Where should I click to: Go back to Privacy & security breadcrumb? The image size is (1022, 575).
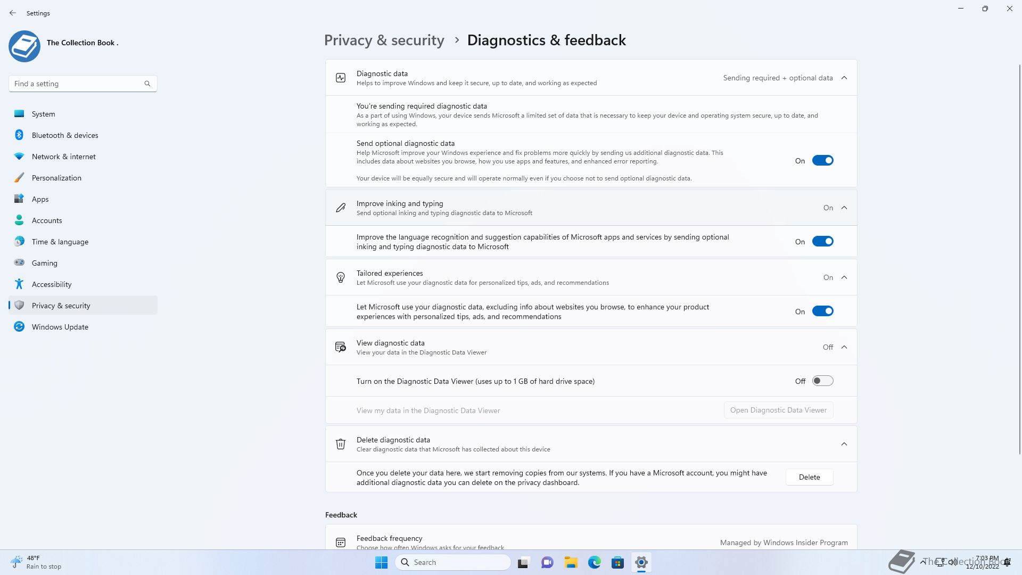tap(384, 40)
